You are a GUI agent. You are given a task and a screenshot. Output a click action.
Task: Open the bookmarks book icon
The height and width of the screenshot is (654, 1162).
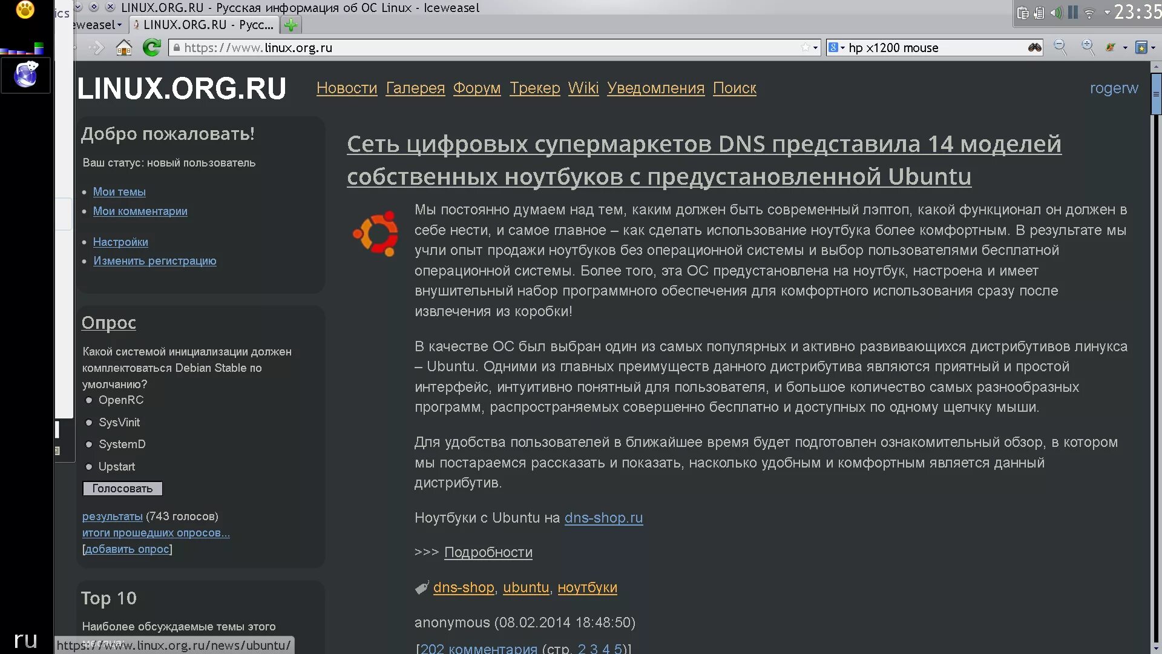pos(1141,47)
